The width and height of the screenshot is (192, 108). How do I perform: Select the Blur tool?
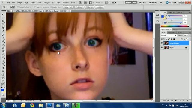tap(3, 55)
